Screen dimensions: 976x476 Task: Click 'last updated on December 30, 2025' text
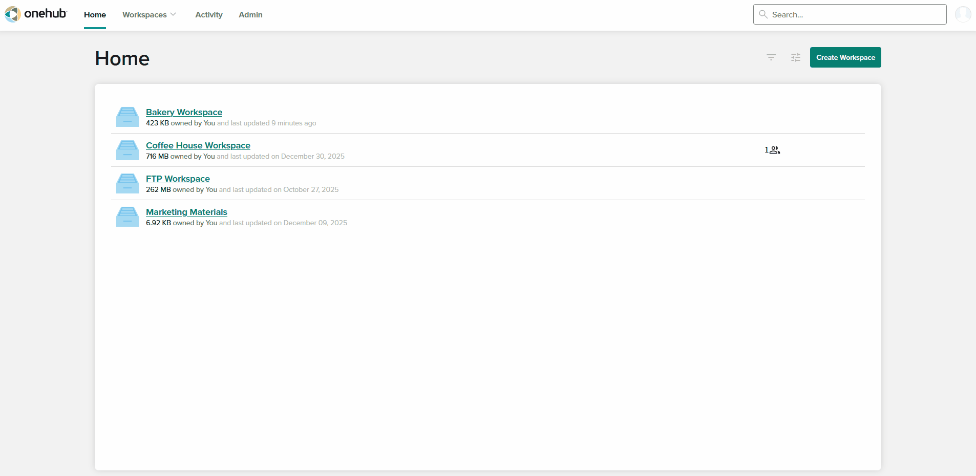coord(287,157)
